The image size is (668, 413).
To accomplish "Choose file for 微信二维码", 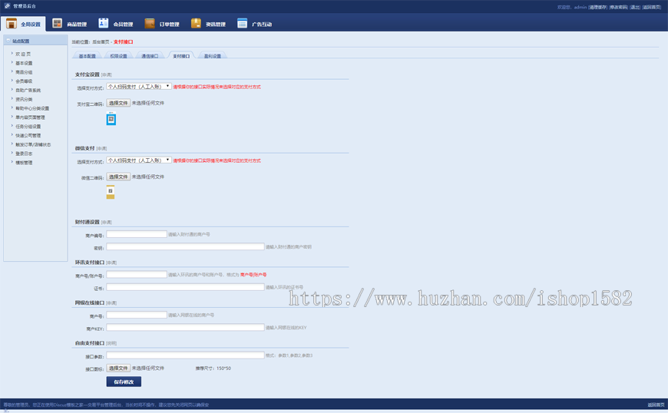I will [x=118, y=177].
